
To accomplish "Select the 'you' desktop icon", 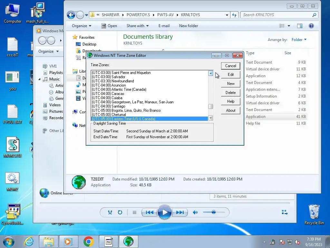I will (13, 80).
